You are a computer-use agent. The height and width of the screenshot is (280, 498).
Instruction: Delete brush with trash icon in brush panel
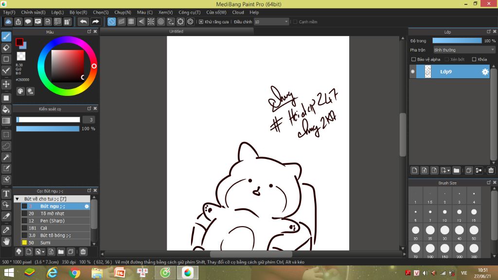click(x=83, y=252)
